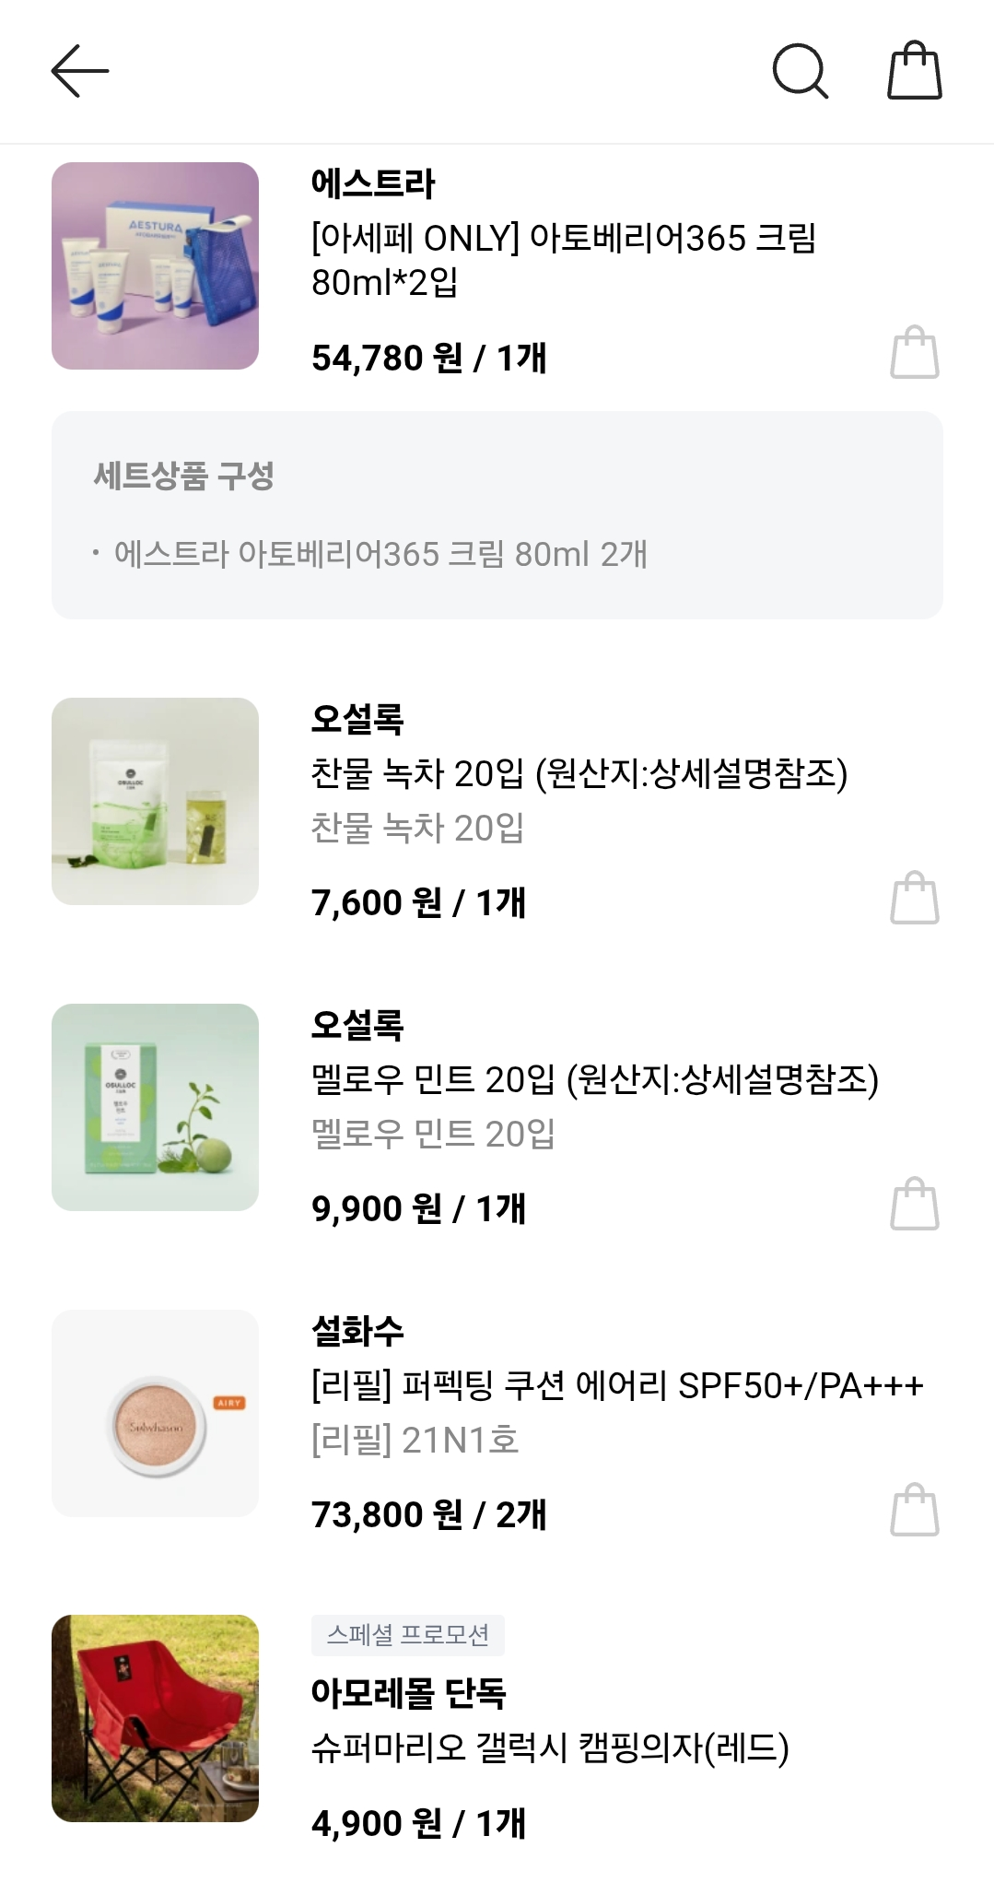Tap the 스페셜 프로모션 badge
Image resolution: width=994 pixels, height=1883 pixels.
[x=408, y=1635]
